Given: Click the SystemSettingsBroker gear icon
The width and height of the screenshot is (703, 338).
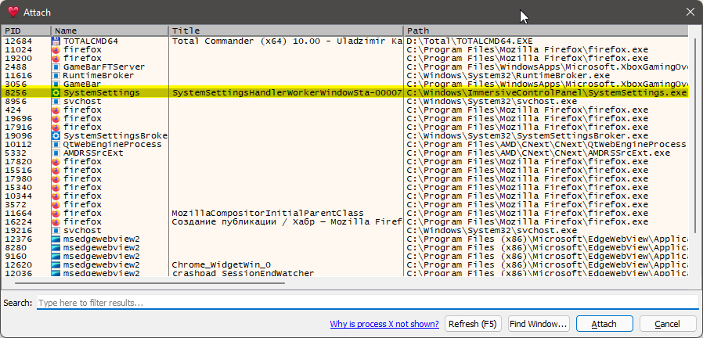Looking at the screenshot, I should 56,136.
